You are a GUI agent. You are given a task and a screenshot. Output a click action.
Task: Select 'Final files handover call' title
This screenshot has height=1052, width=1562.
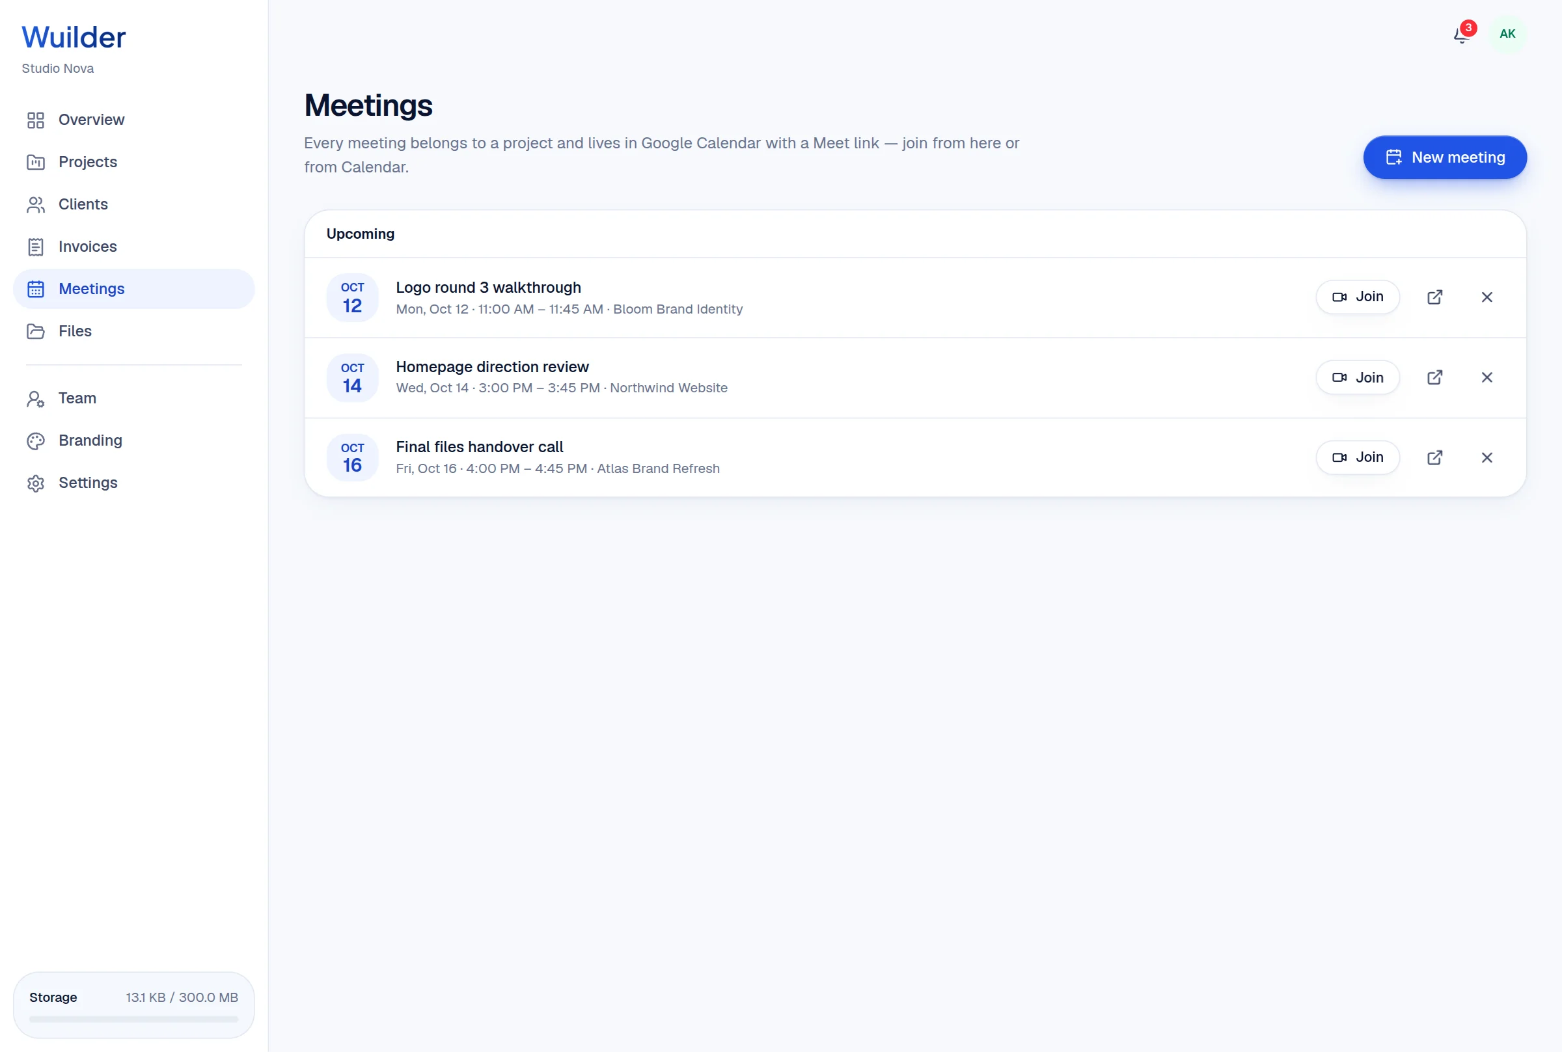pos(480,447)
